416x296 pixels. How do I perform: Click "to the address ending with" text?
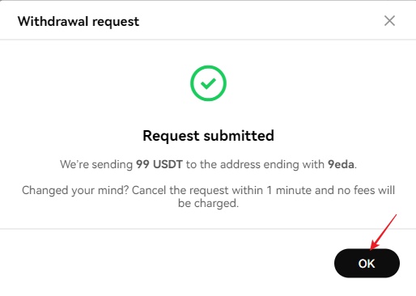pos(255,164)
